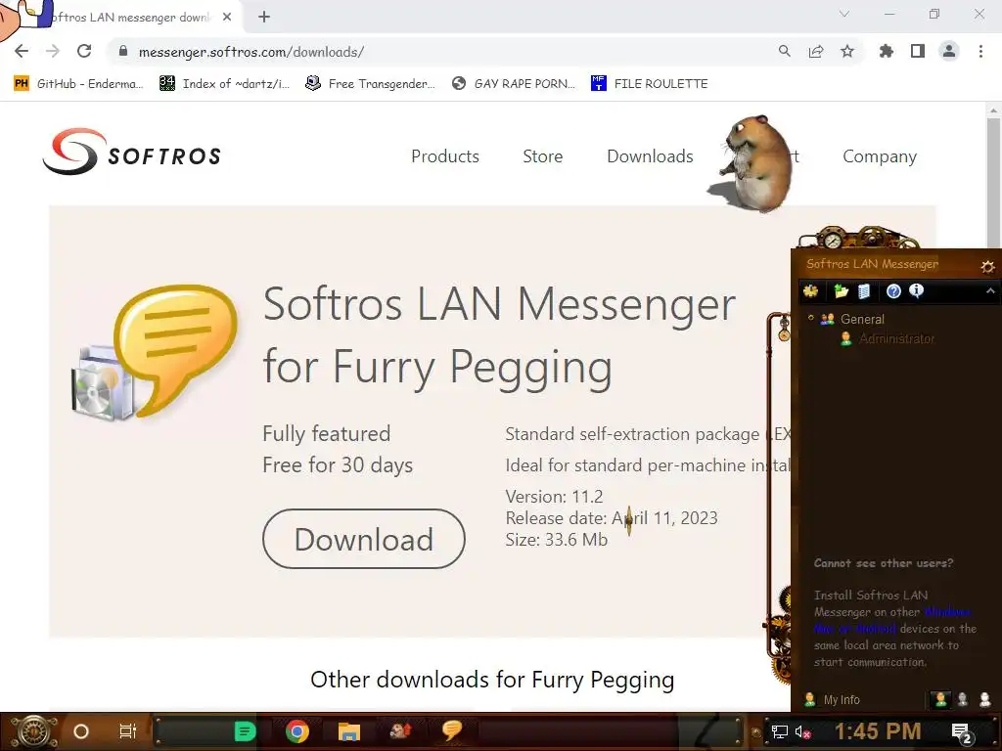Open the steampunk Start button
Image resolution: width=1002 pixels, height=751 pixels.
click(33, 731)
